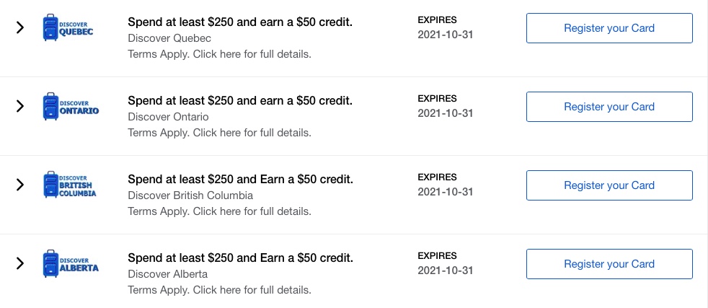
Task: Select the Alberta offer headline text
Action: point(240,258)
